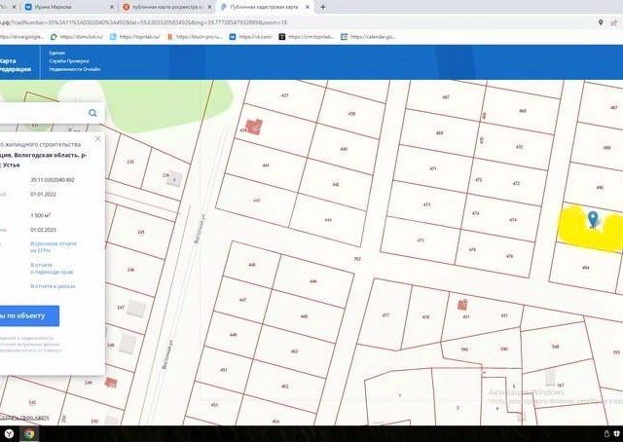Click the blue 'по объекту' button
This screenshot has height=442, width=623.
(26, 316)
